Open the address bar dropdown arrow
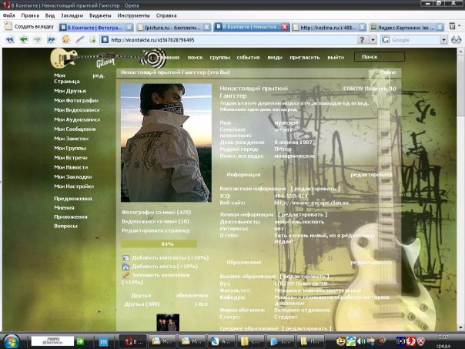This screenshot has height=349, width=465. pos(373,40)
